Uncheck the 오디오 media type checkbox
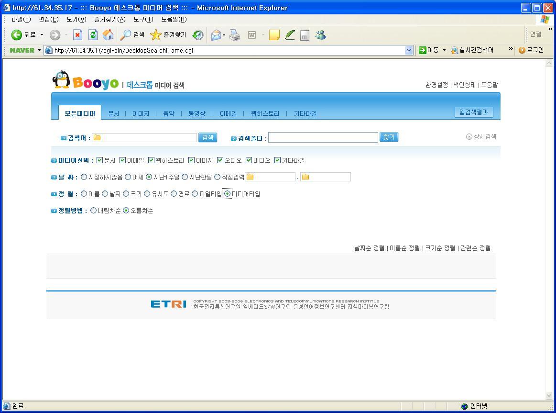Screen dimensions: 556x413 220,160
